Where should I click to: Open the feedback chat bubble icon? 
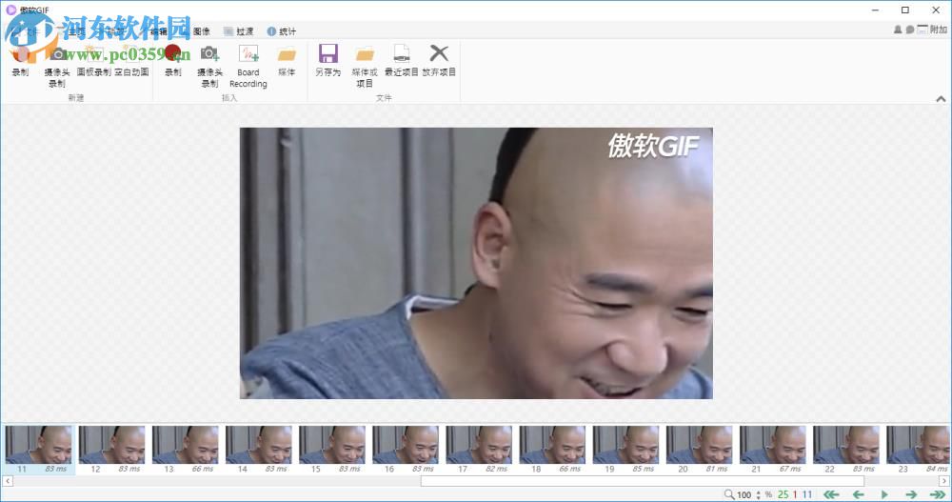pyautogui.click(x=909, y=30)
